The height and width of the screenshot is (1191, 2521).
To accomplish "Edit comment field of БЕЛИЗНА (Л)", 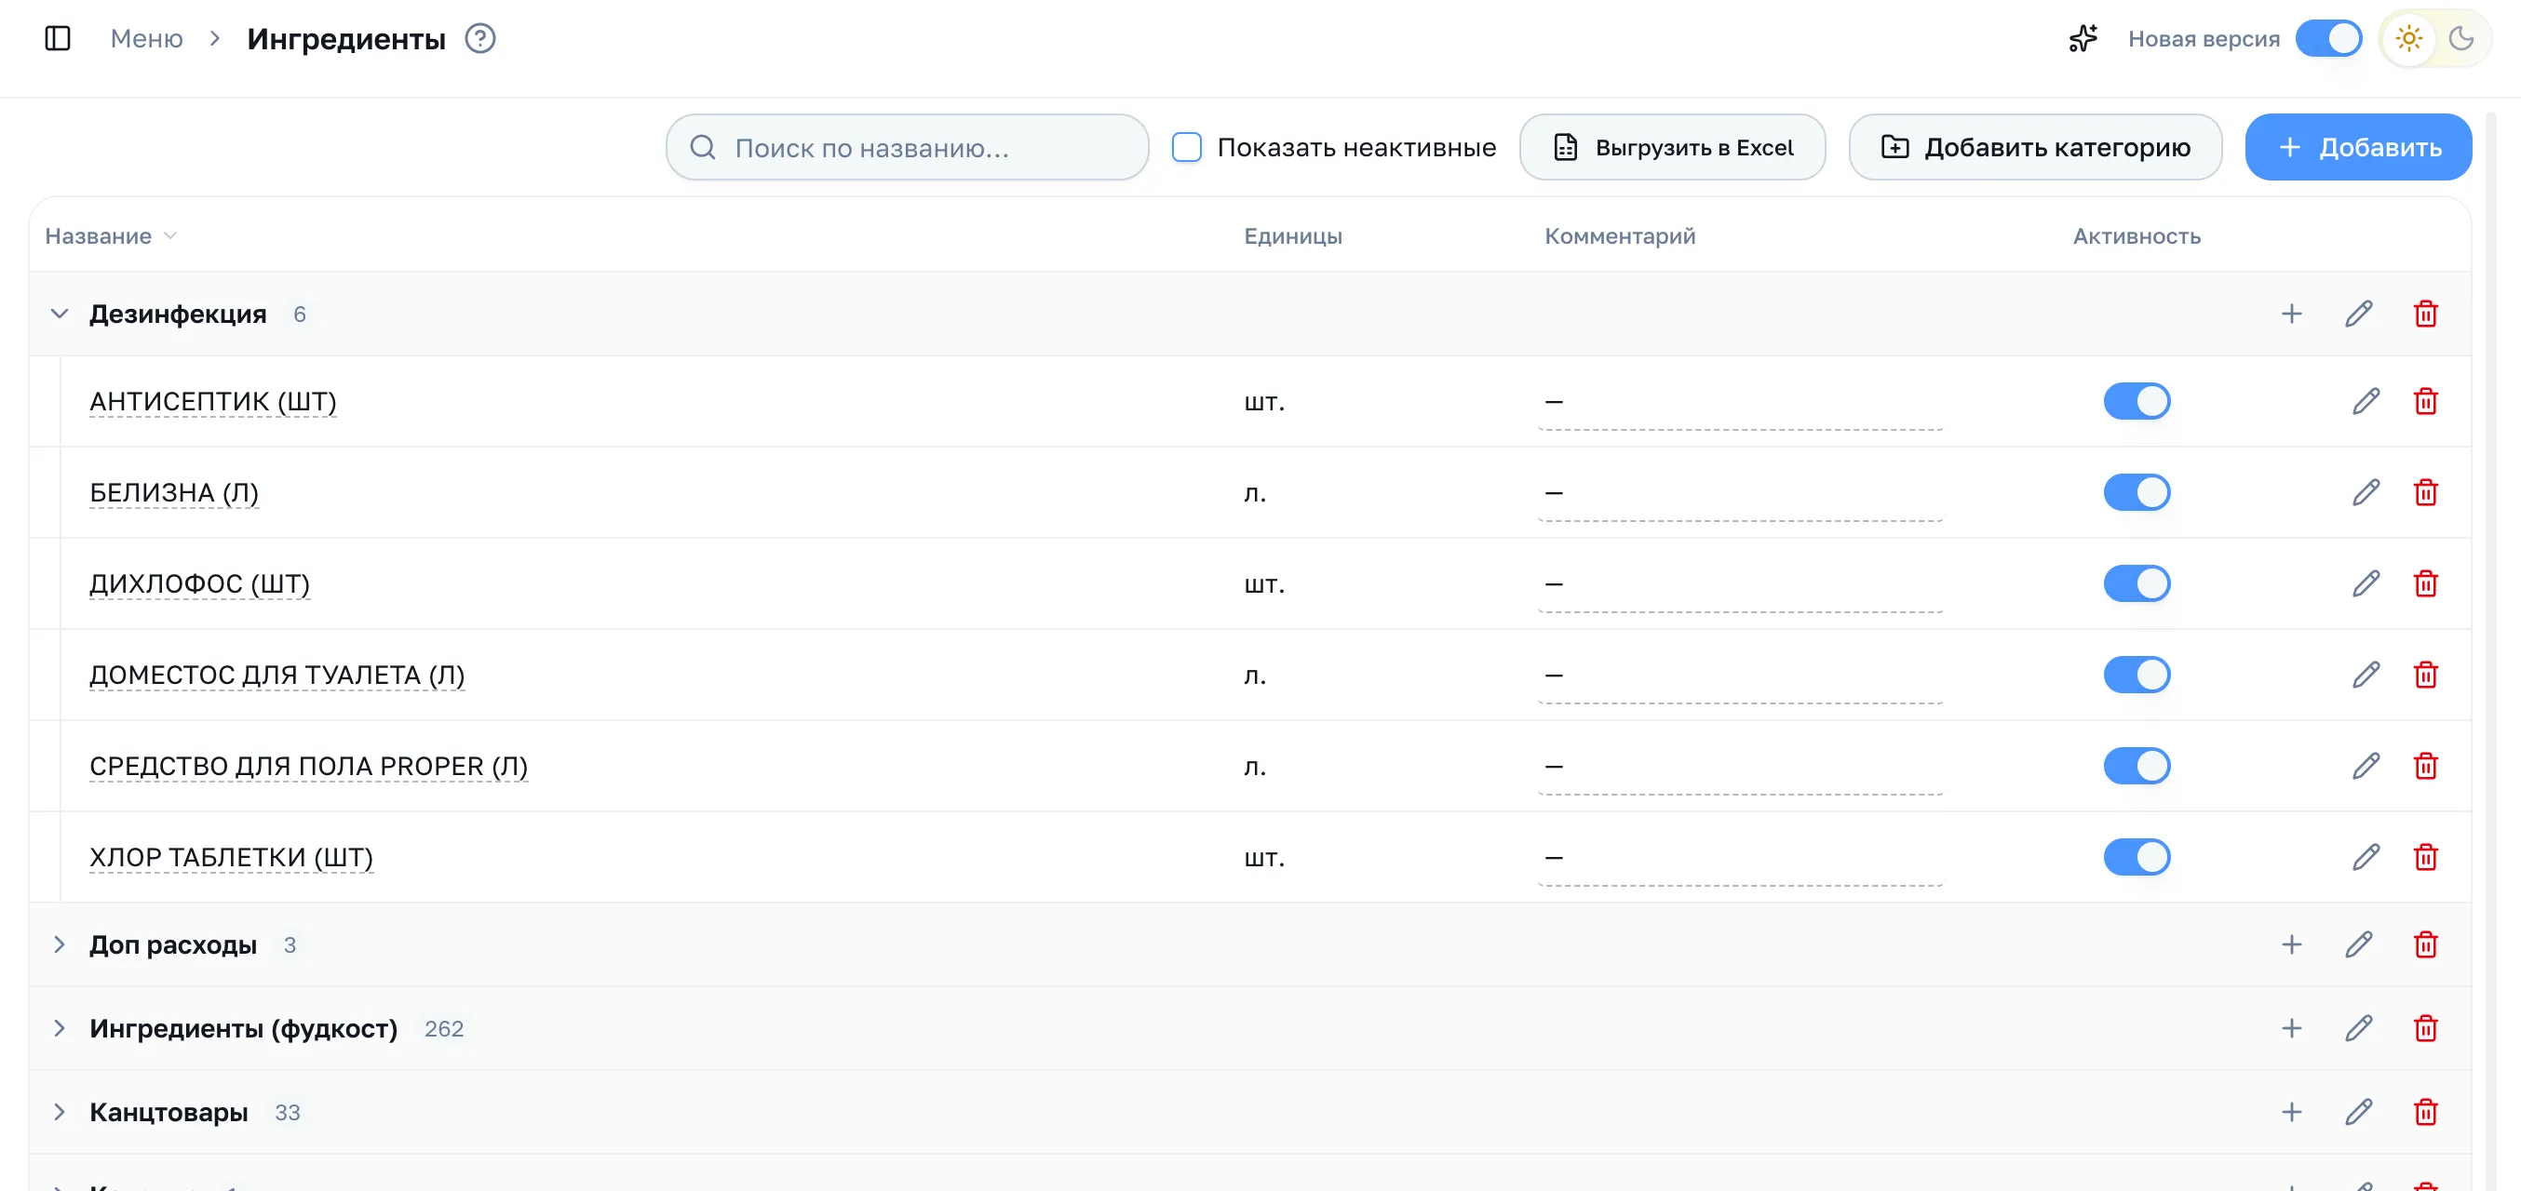I will pyautogui.click(x=1739, y=494).
